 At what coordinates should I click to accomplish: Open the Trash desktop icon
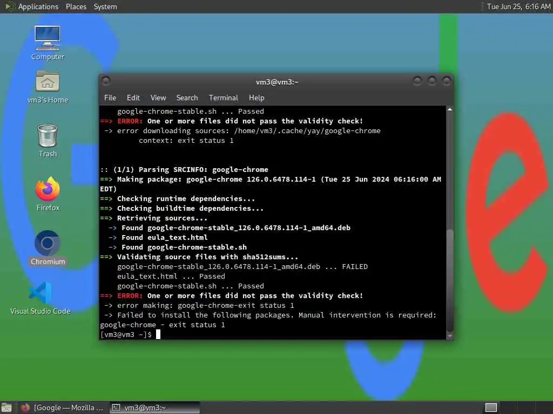48,141
